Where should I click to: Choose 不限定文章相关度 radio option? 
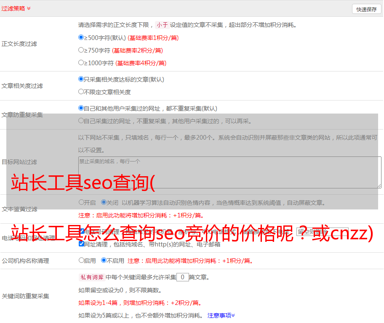(81, 92)
